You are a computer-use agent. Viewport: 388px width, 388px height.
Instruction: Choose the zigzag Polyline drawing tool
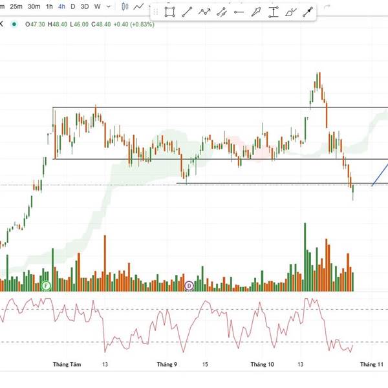[205, 12]
